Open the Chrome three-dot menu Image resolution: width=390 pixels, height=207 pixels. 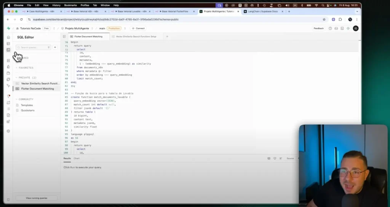(x=356, y=19)
